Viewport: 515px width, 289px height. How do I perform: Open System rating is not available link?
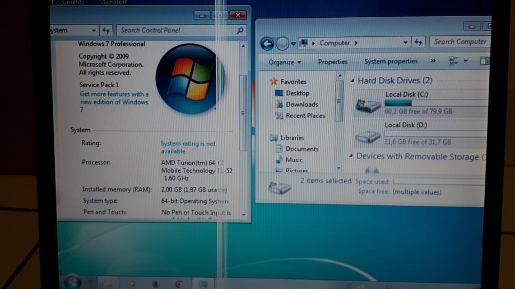point(188,148)
